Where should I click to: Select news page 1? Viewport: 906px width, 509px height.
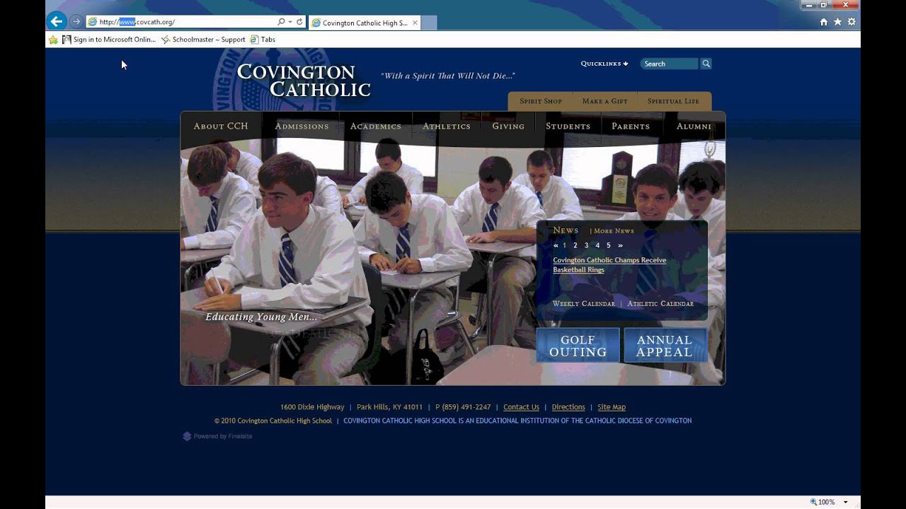pos(564,245)
